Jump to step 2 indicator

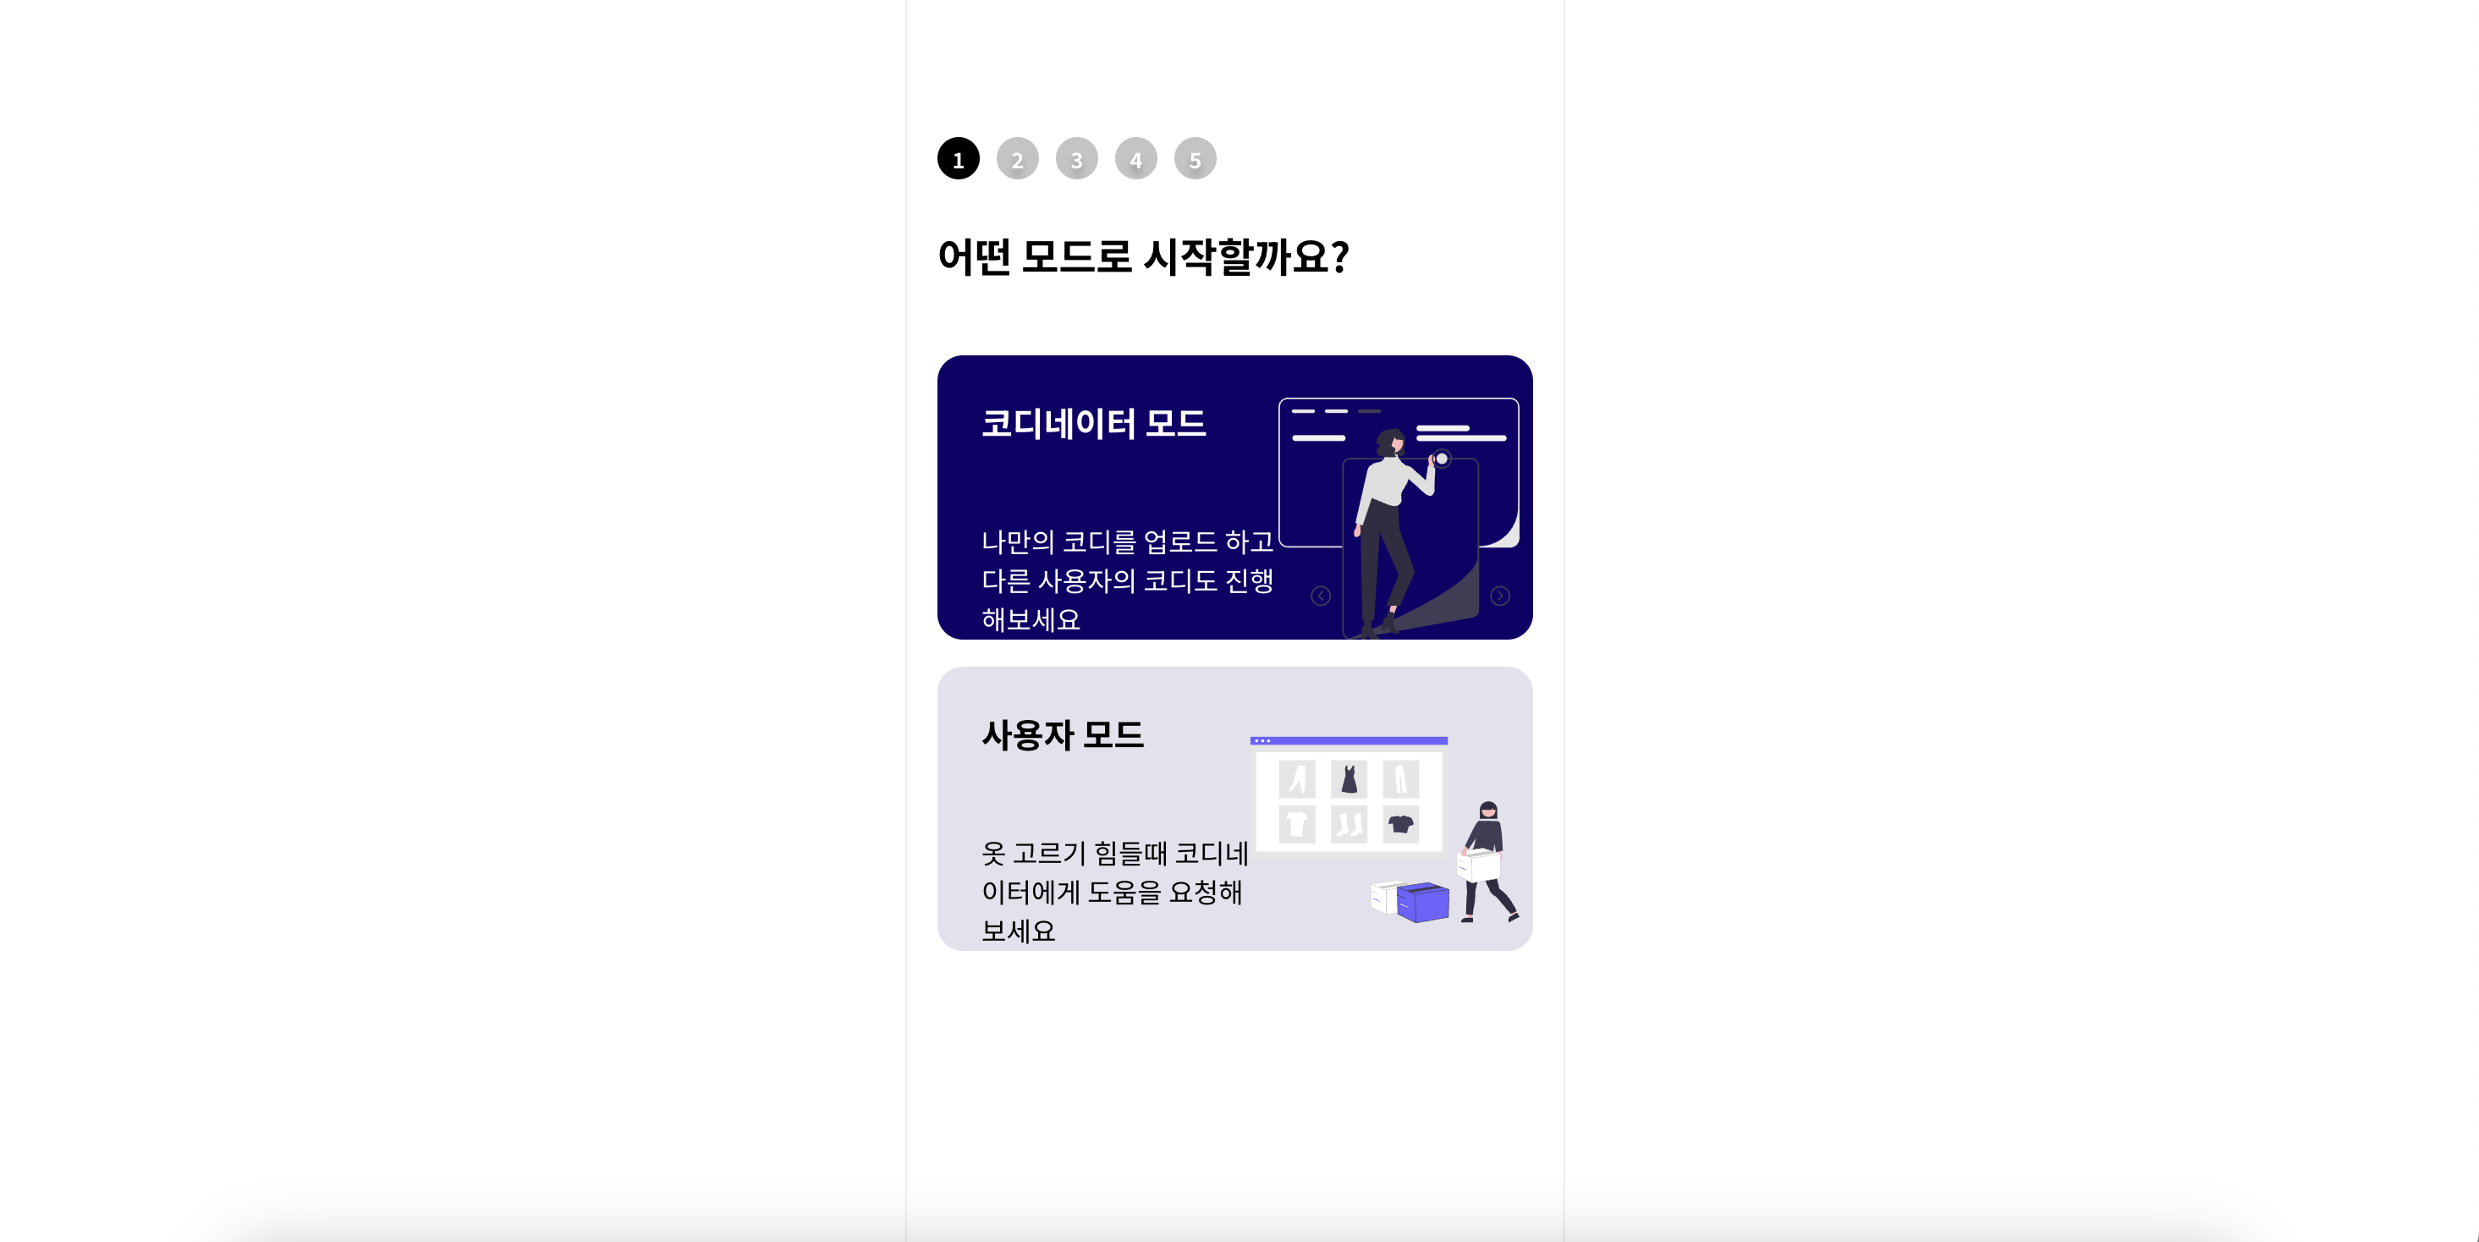[x=1017, y=159]
